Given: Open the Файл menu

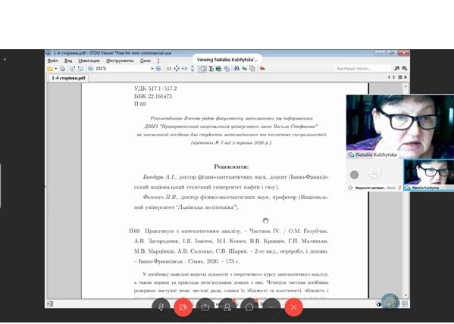Looking at the screenshot, I should pyautogui.click(x=53, y=61).
